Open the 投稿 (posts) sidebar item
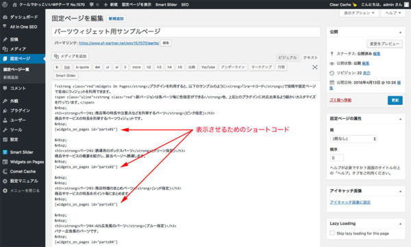Image resolution: width=411 pixels, height=247 pixels. (23, 40)
